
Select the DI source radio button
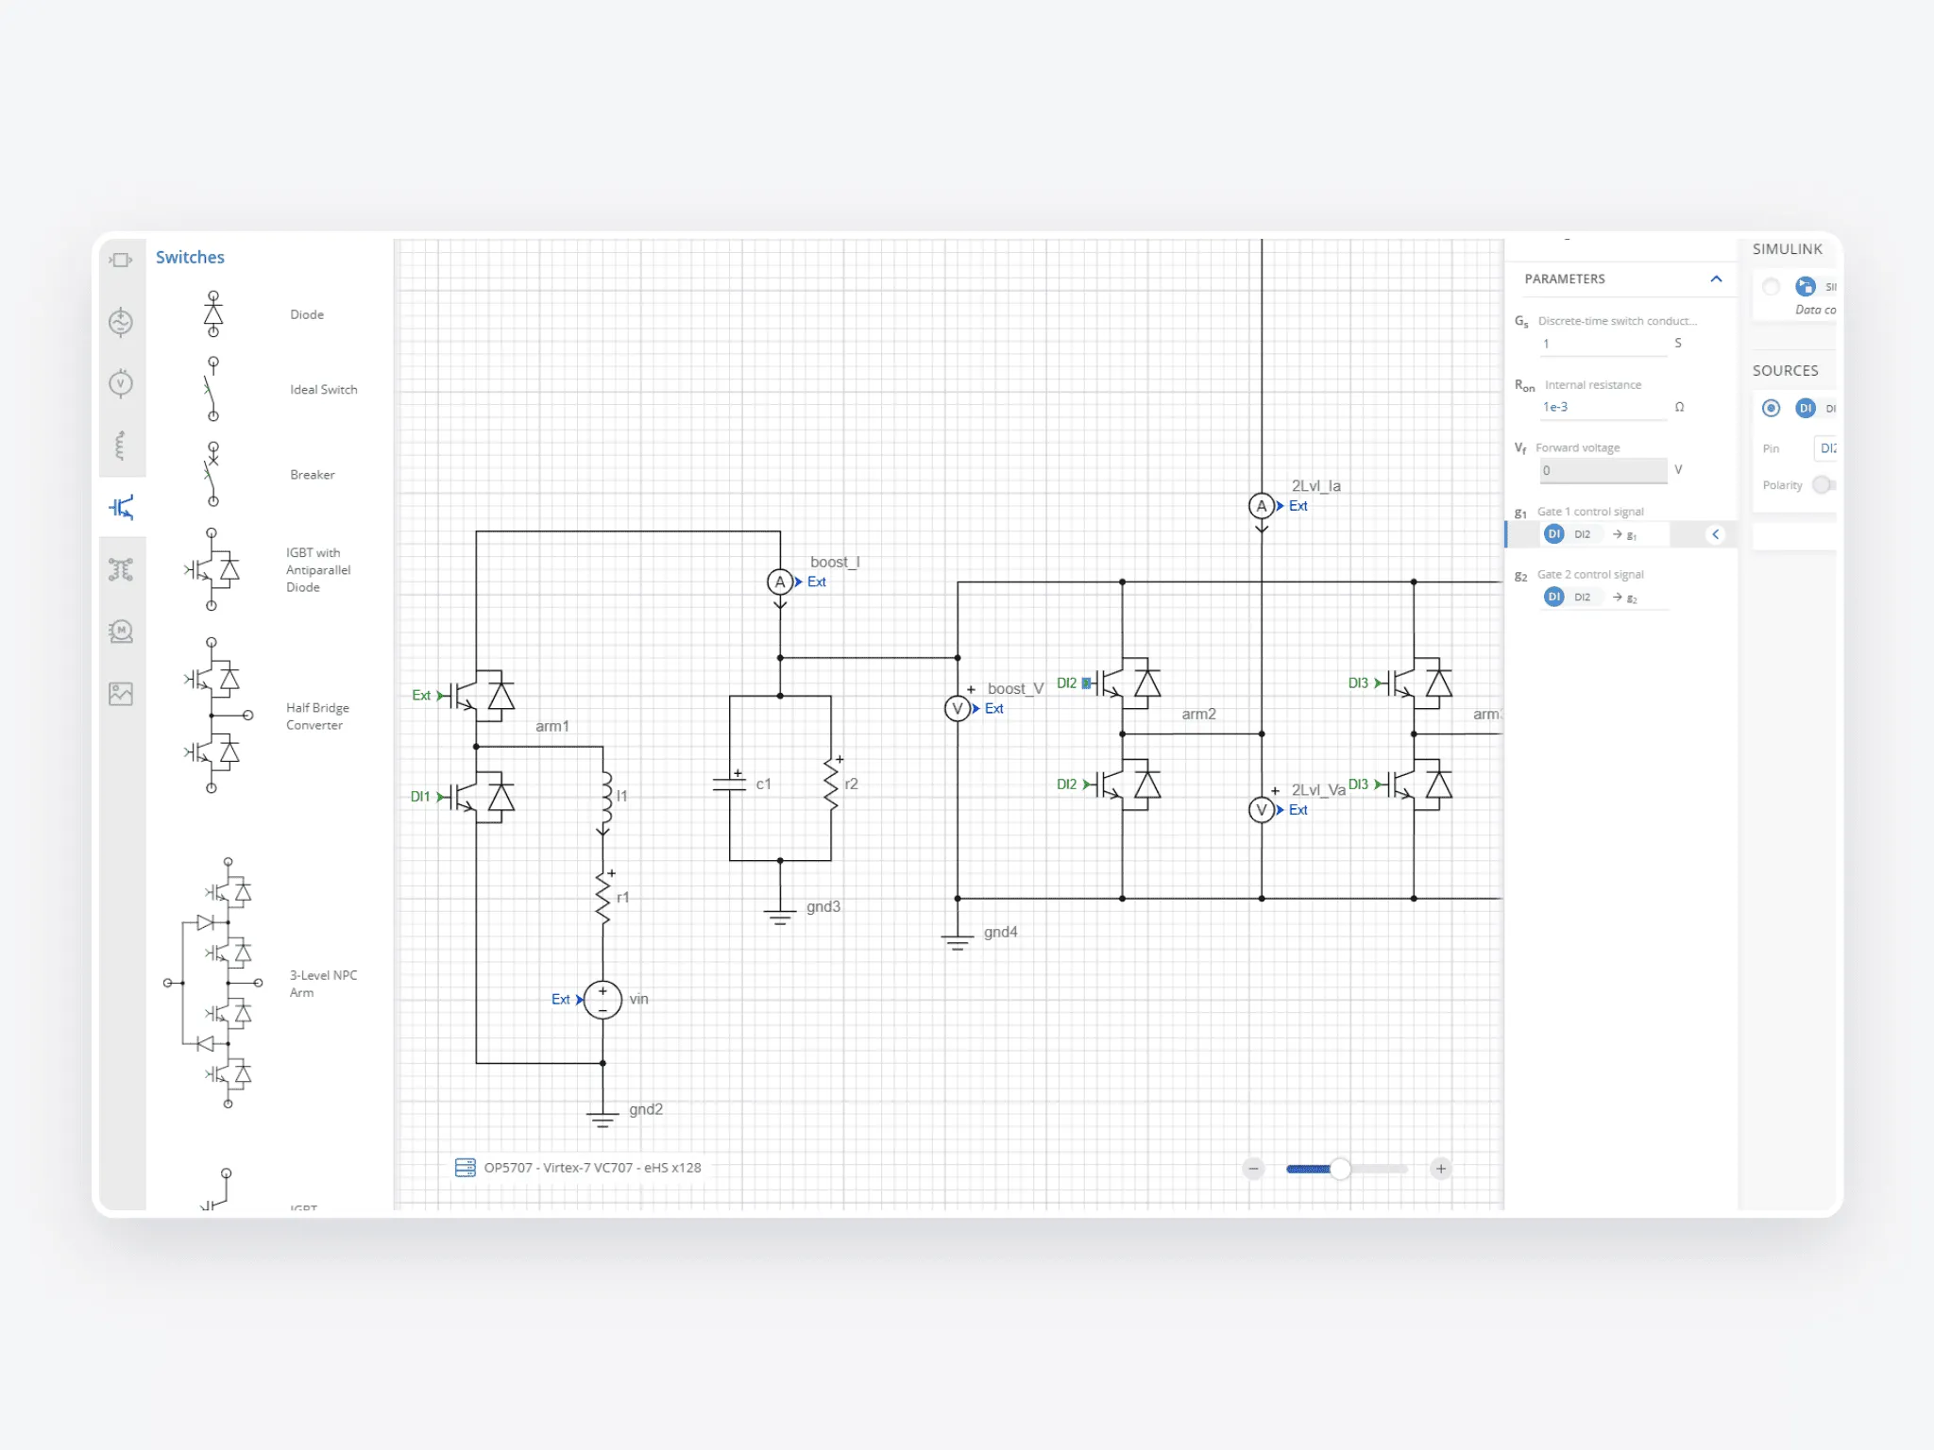point(1772,408)
